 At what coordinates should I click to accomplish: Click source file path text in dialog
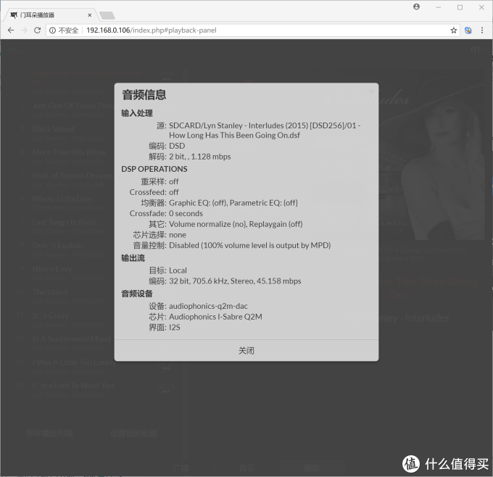pos(265,130)
